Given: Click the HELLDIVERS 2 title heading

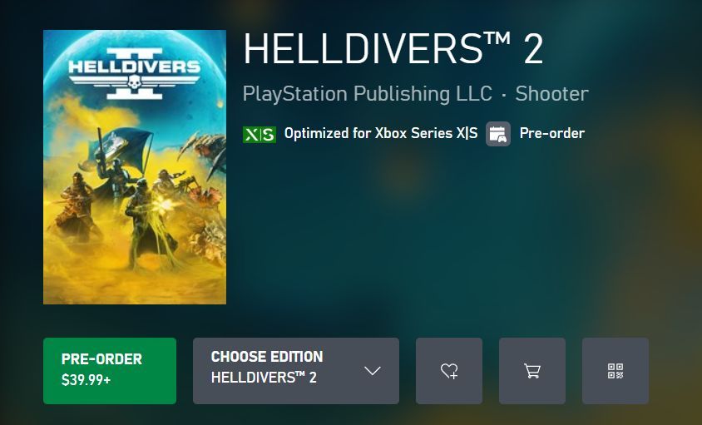Looking at the screenshot, I should click(393, 48).
